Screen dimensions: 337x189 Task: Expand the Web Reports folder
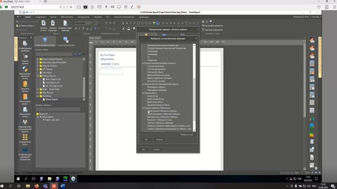(38, 92)
